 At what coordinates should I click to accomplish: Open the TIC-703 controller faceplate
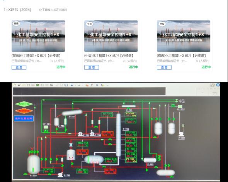point(107,115)
